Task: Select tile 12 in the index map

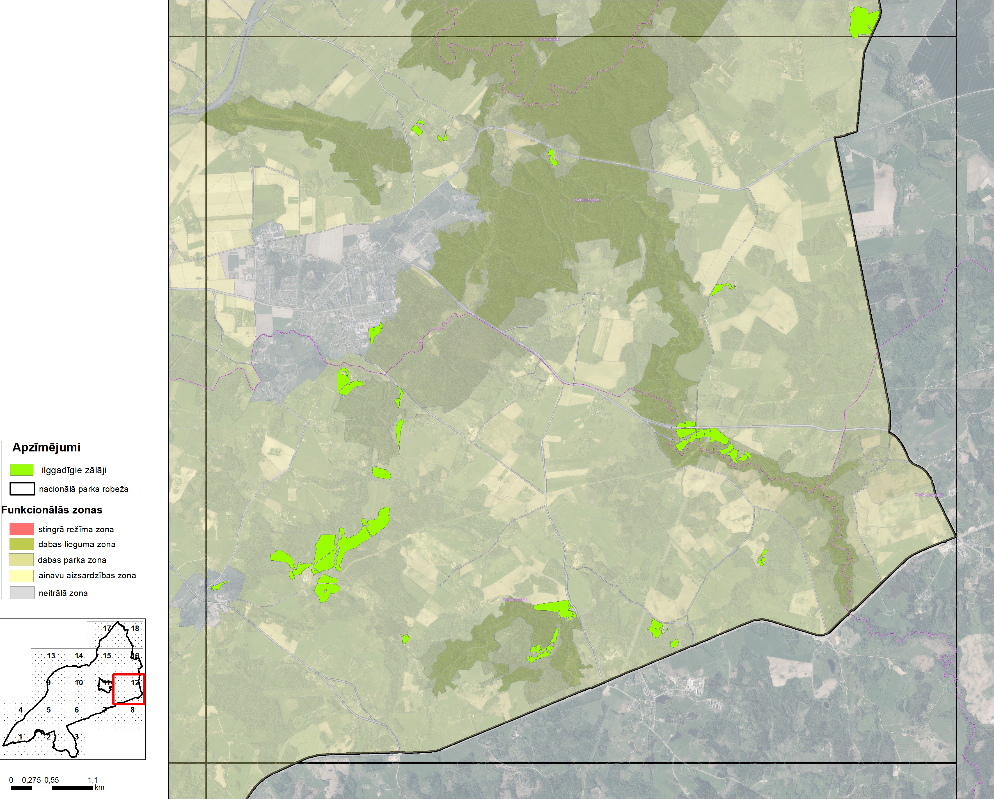Action: (x=129, y=689)
